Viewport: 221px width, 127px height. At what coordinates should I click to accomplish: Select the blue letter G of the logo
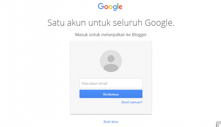(x=101, y=6)
